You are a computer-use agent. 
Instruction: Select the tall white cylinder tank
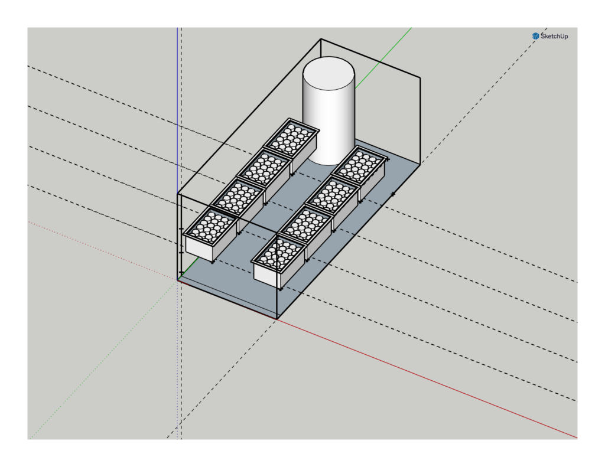(x=328, y=118)
